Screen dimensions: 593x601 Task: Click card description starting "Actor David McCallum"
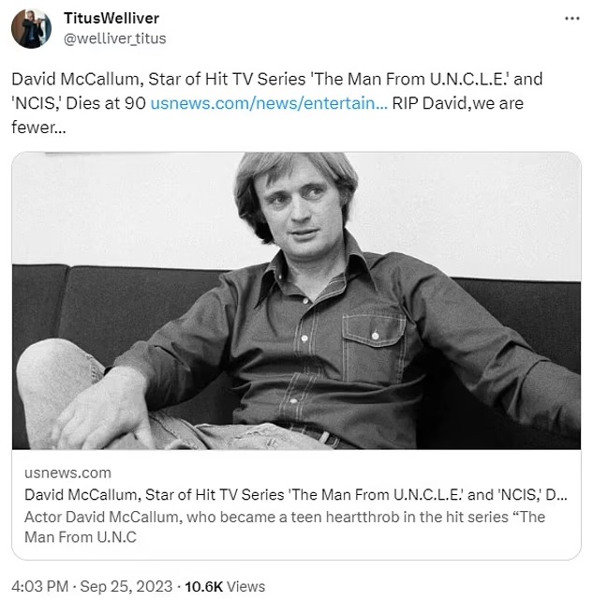pyautogui.click(x=284, y=518)
